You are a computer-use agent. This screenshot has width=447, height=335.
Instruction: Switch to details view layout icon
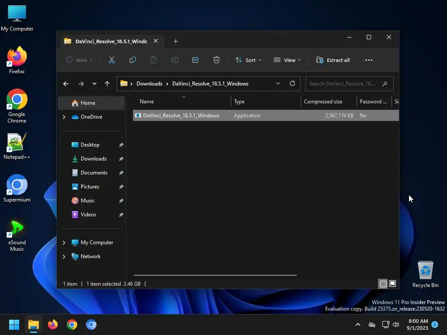383,284
